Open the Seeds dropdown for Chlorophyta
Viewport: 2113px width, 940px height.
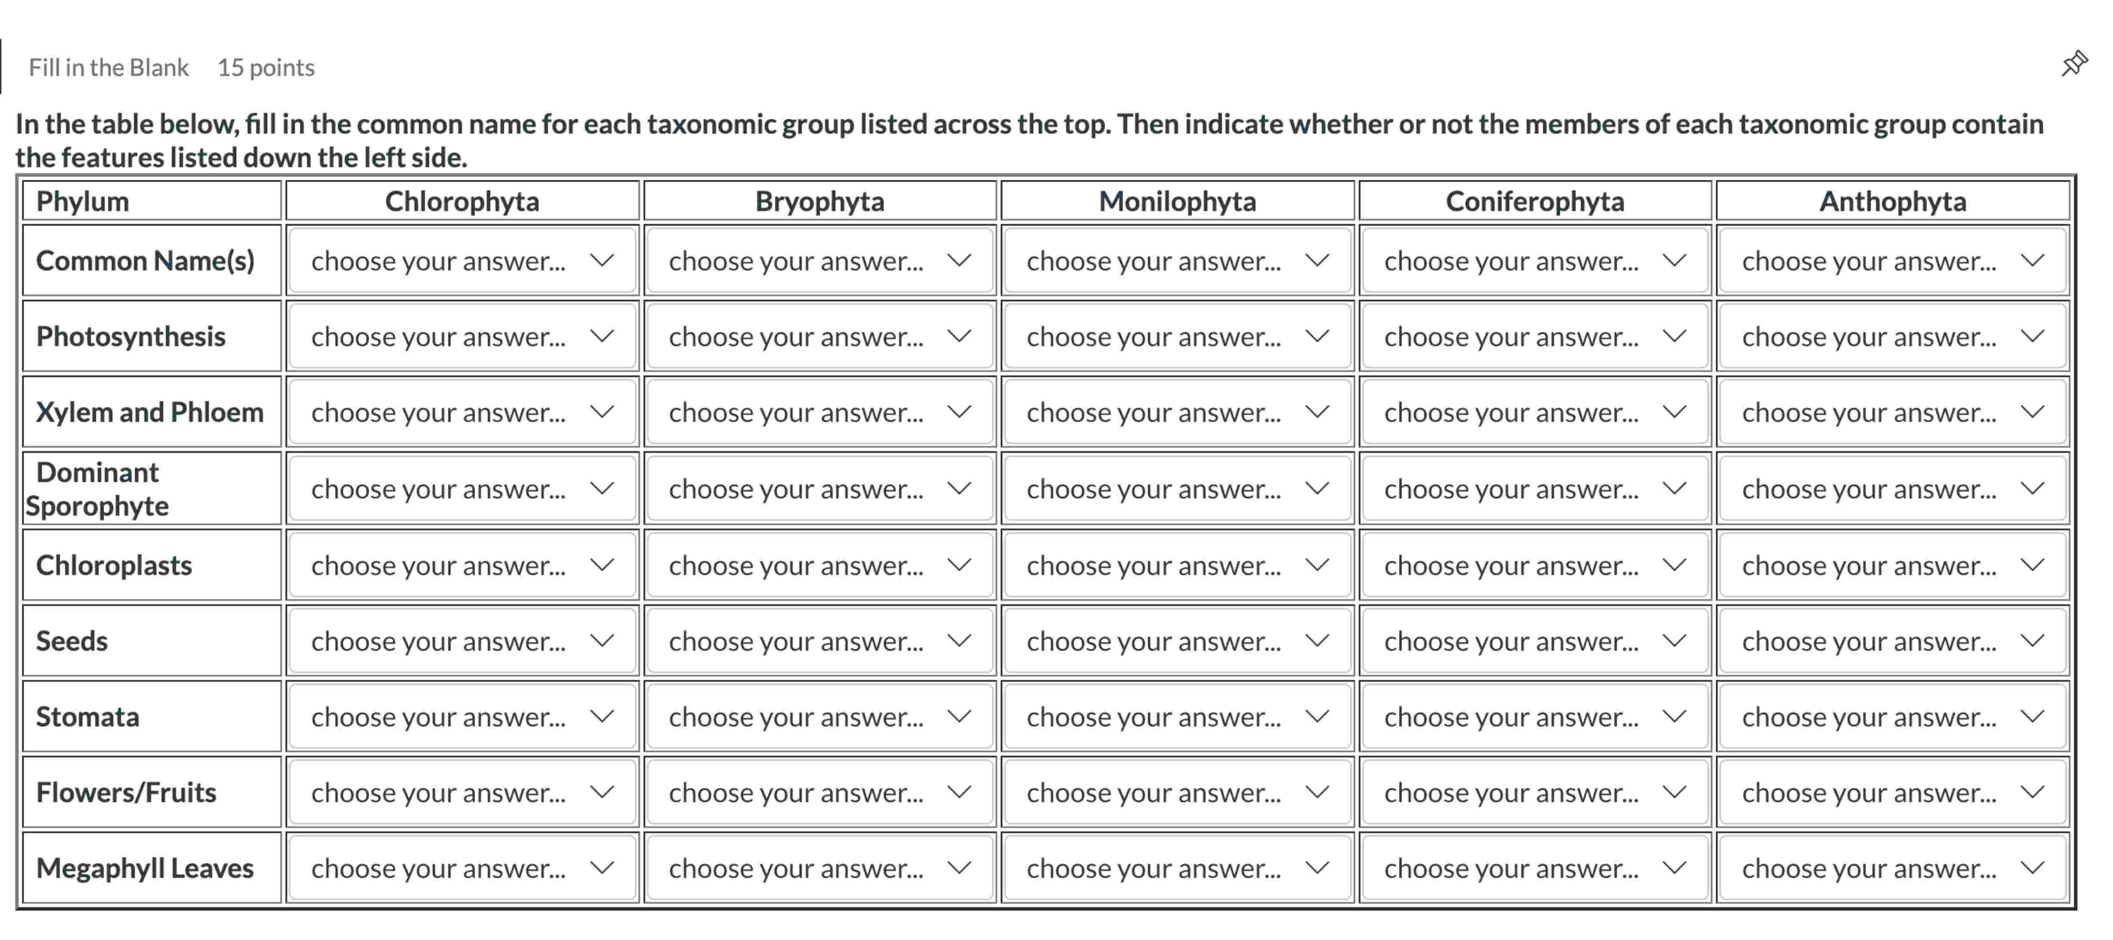point(461,641)
